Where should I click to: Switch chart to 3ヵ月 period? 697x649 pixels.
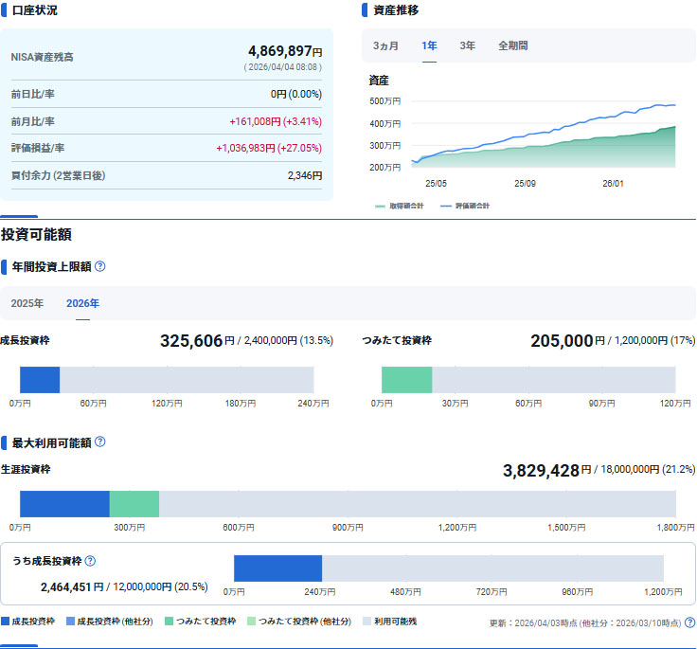[x=385, y=45]
